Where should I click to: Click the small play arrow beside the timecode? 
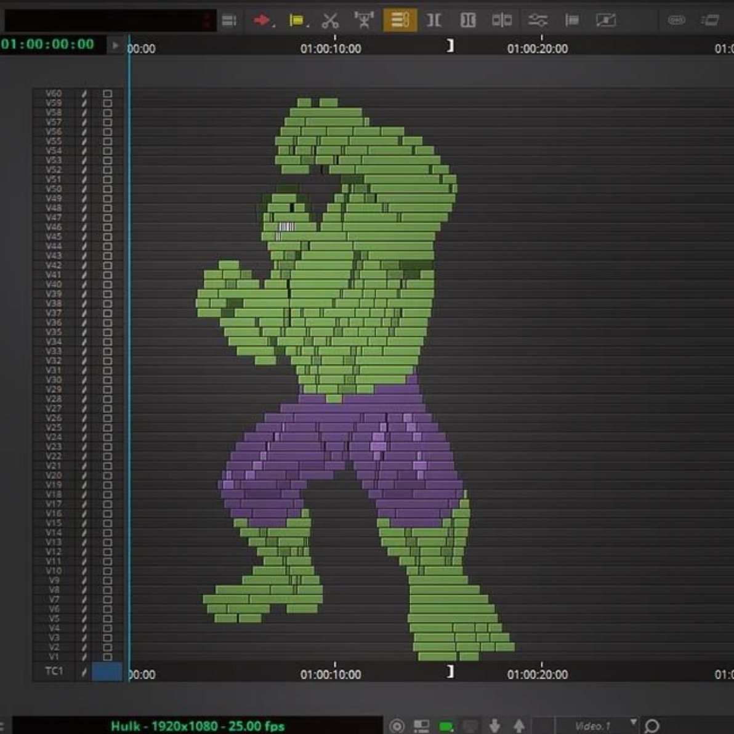(x=115, y=44)
